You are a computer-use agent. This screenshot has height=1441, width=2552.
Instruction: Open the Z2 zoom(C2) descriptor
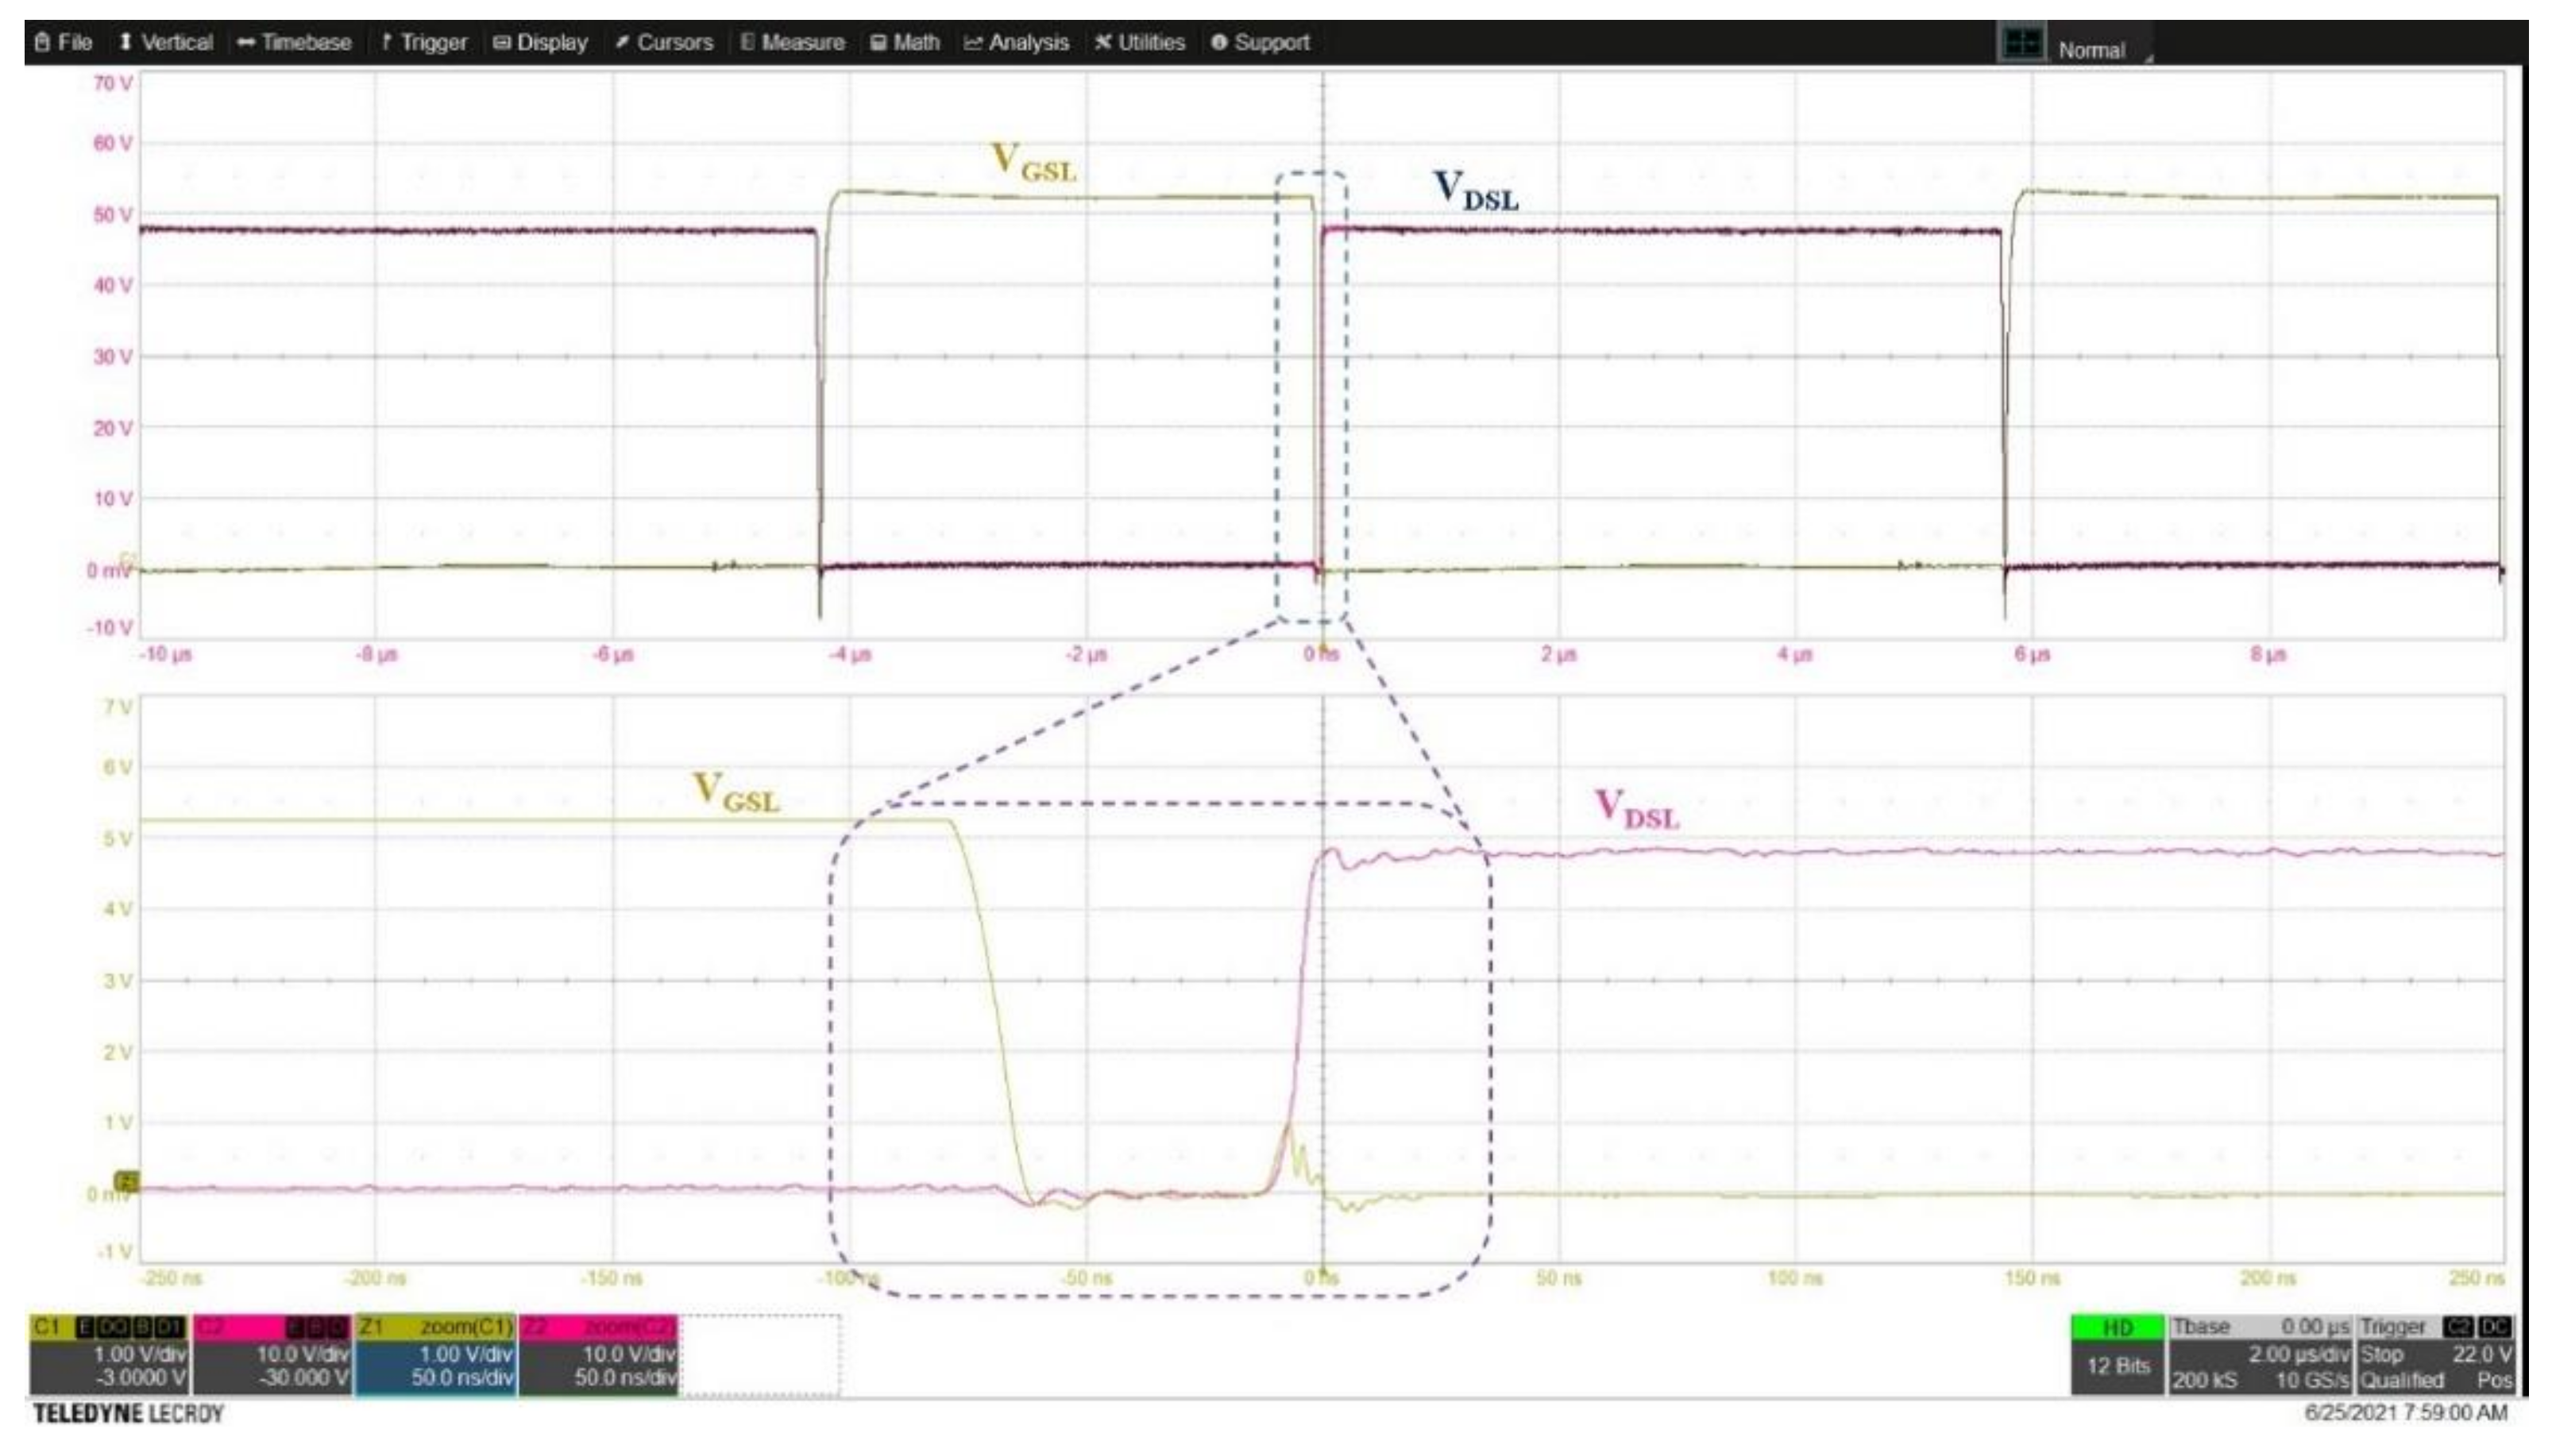[598, 1354]
